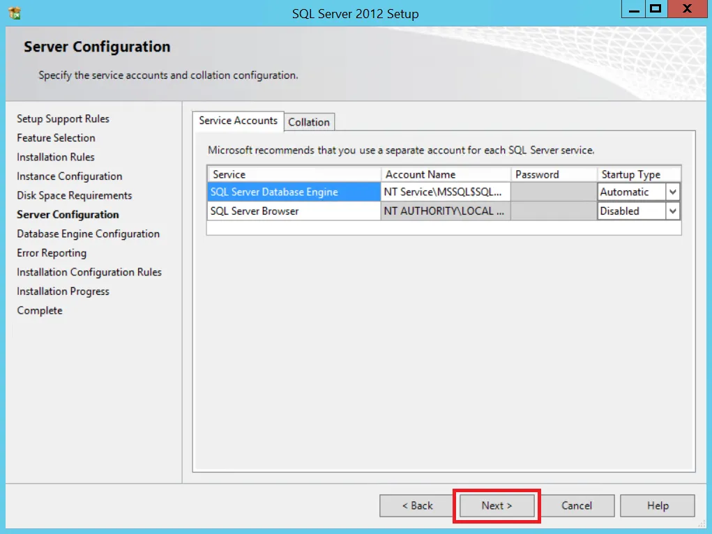Select Installation Progress step in sidebar
712x534 pixels.
(63, 291)
